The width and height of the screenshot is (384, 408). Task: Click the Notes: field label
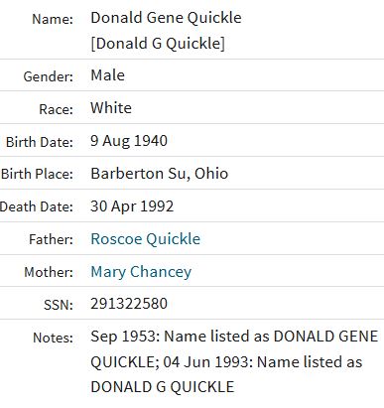pyautogui.click(x=53, y=338)
